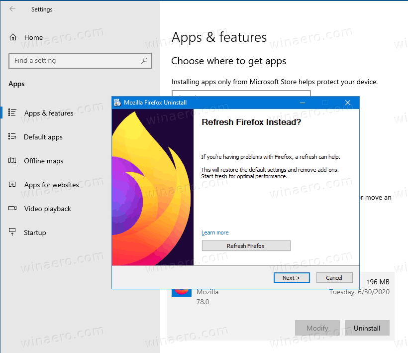Click the 'a refresh can help' sentence
The width and height of the screenshot is (408, 353).
pos(271,157)
